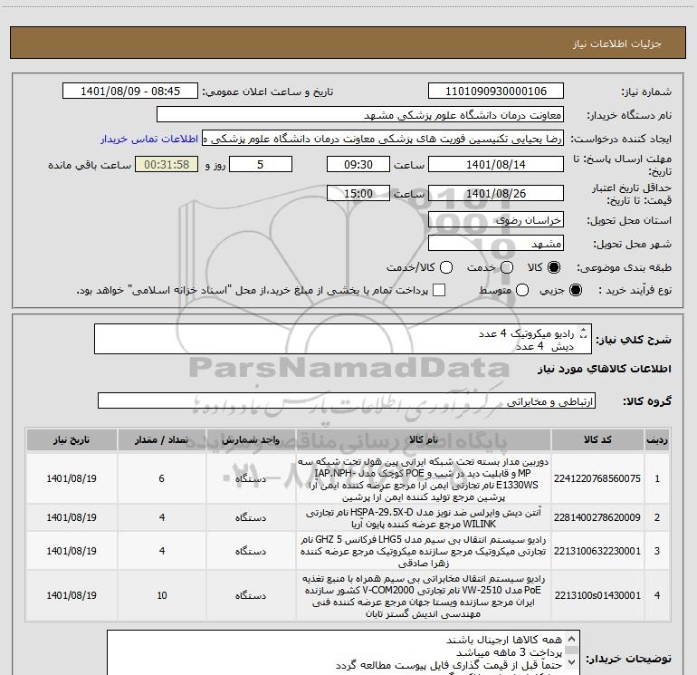Viewport: 697px width, 675px height.
Task: Click the response deadline date 1401/08/14
Action: [x=496, y=164]
